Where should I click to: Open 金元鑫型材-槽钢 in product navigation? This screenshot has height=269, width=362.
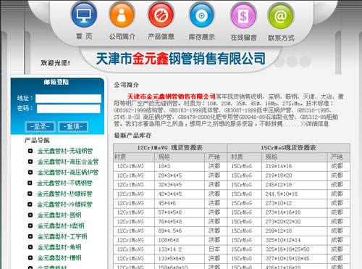coord(59,257)
